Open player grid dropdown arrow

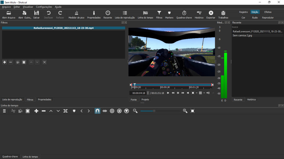[204, 93]
